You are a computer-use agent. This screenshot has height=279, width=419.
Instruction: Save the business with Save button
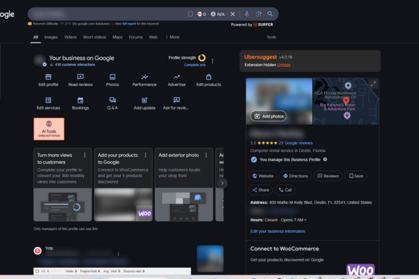tap(356, 176)
